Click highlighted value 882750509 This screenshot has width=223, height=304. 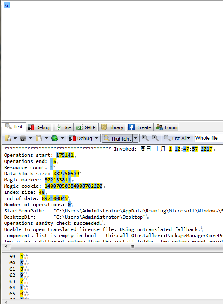pyautogui.click(x=66, y=174)
